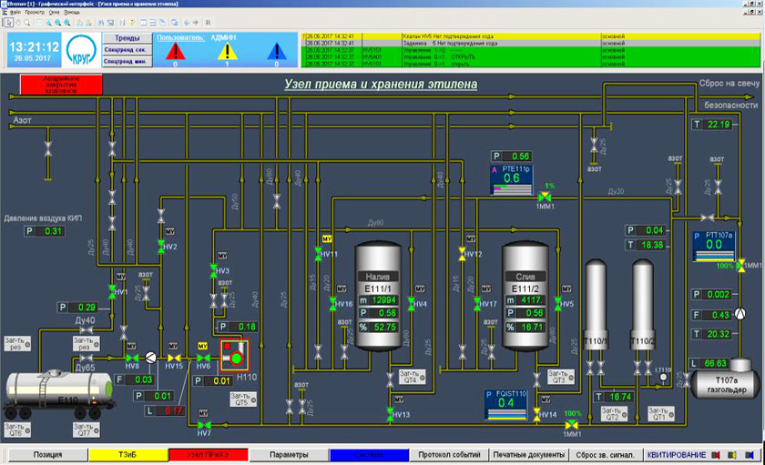Click the blue info triangle indicator
This screenshot has height=465, width=765.
tap(277, 51)
